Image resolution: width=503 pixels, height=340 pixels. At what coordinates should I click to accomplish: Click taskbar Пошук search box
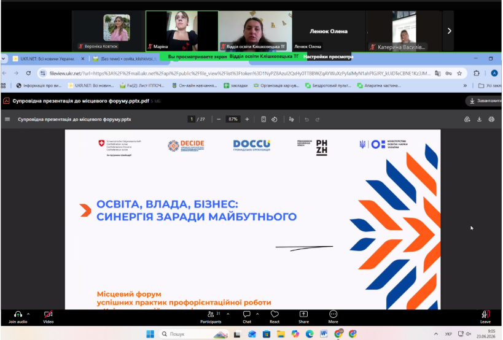click(193, 334)
